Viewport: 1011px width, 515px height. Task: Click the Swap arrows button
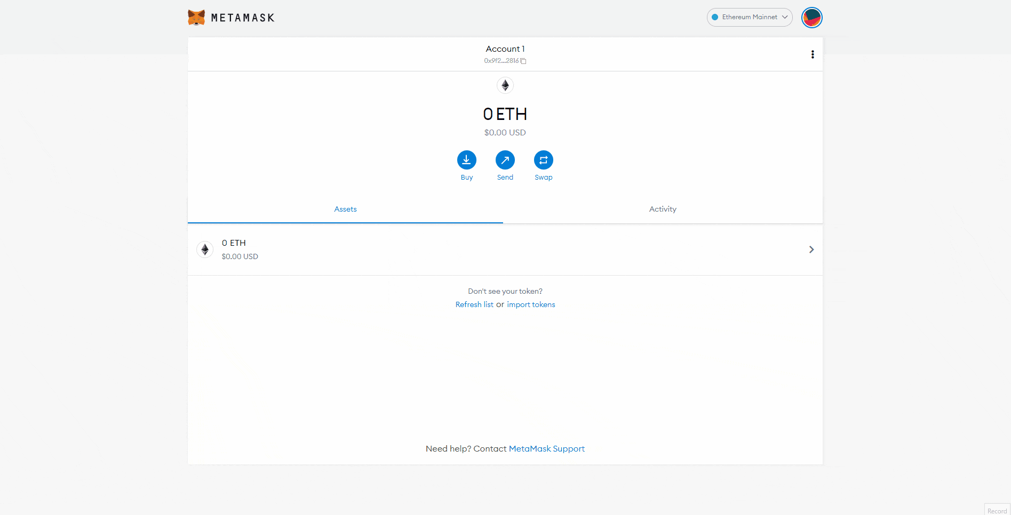pos(544,160)
